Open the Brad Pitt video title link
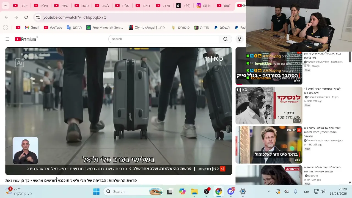The image size is (352, 198). (322, 132)
